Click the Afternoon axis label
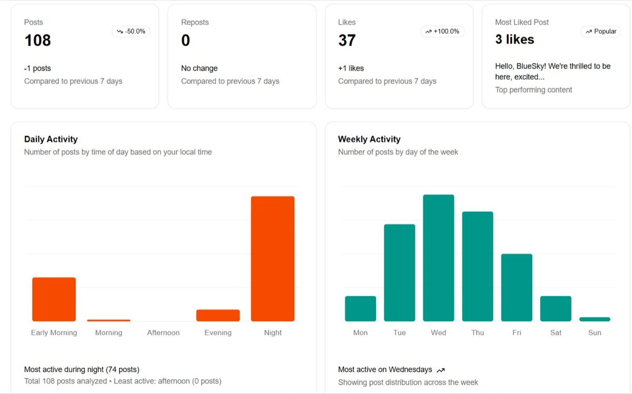 (163, 333)
